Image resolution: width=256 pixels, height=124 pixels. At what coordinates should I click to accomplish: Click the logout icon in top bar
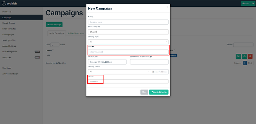coord(253,3)
